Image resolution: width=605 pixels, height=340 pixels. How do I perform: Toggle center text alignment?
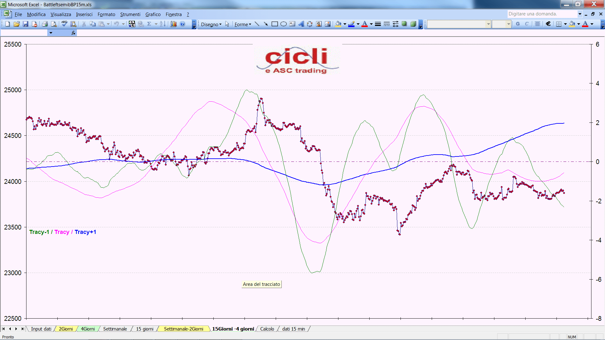[538, 24]
